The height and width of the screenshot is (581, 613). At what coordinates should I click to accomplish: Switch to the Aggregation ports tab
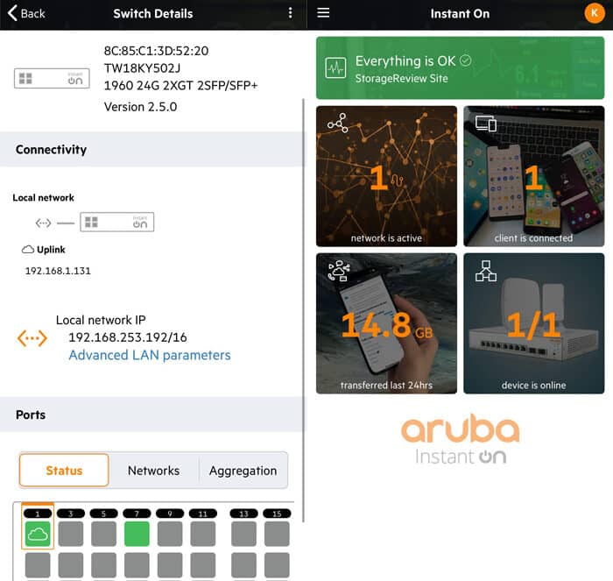pos(243,470)
